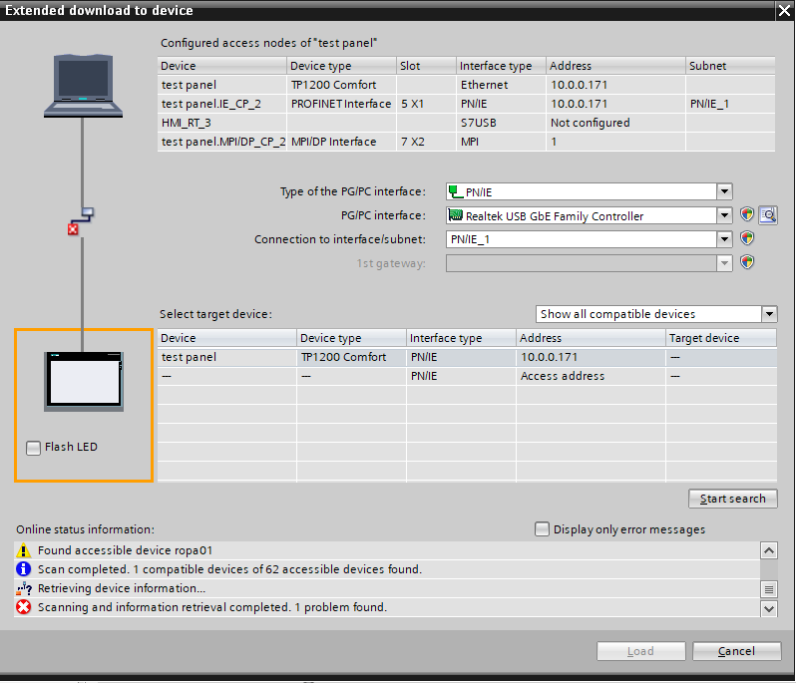Click the red X connection error icon

point(72,229)
